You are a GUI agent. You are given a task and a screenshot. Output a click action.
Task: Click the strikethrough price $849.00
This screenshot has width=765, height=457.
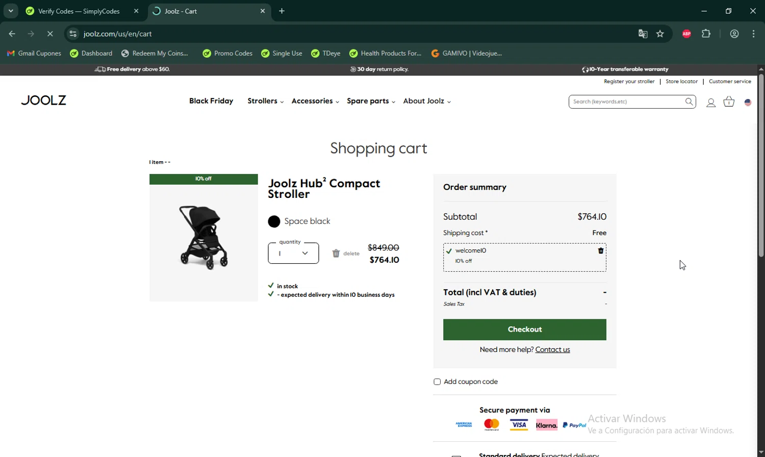coord(384,248)
